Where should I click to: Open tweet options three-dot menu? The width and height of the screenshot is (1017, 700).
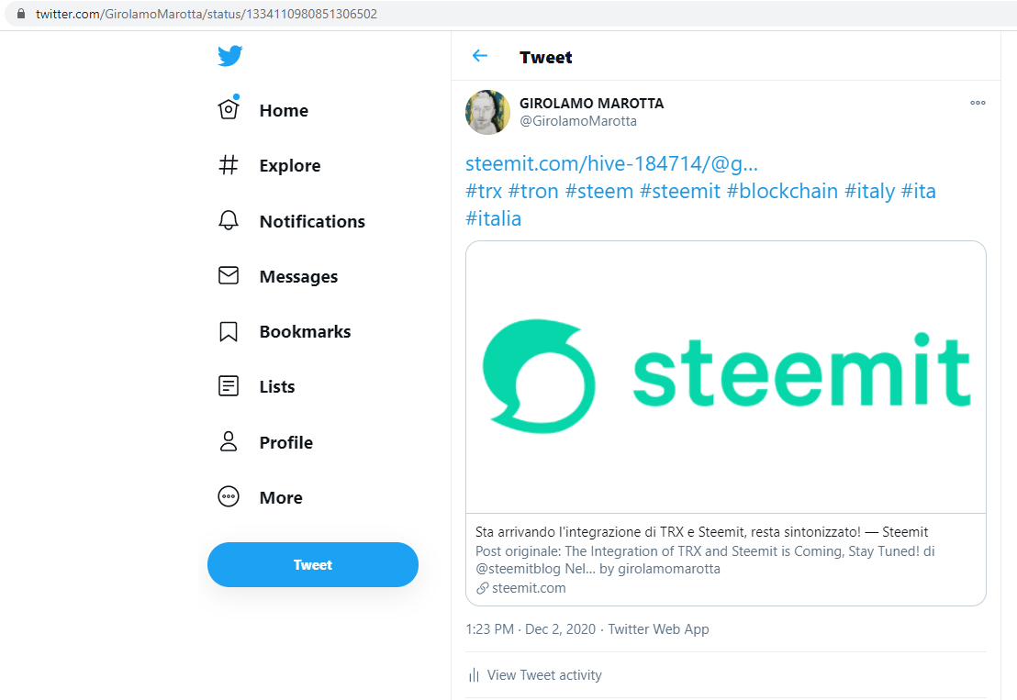tap(978, 103)
